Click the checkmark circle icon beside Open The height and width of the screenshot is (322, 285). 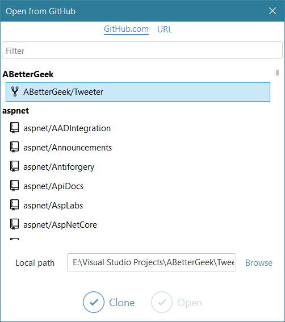coord(162,302)
